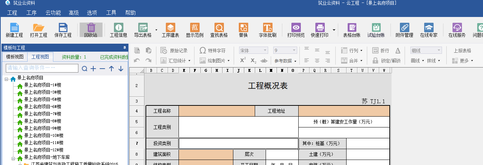The width and height of the screenshot is (483, 165).
Task: Open the 工具 menu
Action: 111,13
